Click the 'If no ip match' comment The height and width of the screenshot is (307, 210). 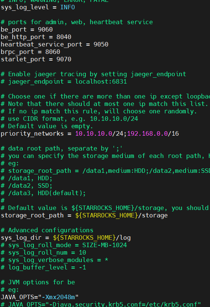99,112
